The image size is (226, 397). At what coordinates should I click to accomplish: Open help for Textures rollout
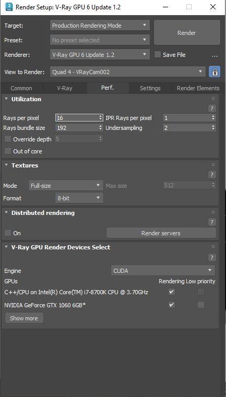pyautogui.click(x=212, y=174)
